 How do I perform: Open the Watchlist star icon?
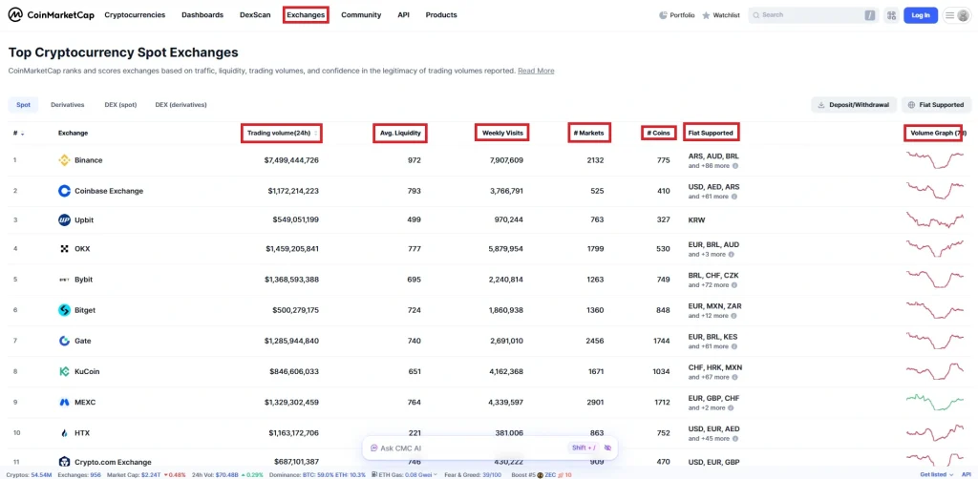point(706,15)
